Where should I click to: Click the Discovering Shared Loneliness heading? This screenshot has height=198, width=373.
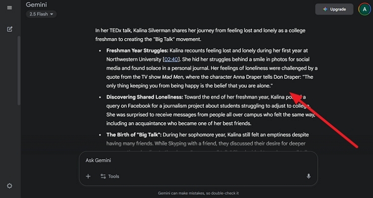click(144, 97)
